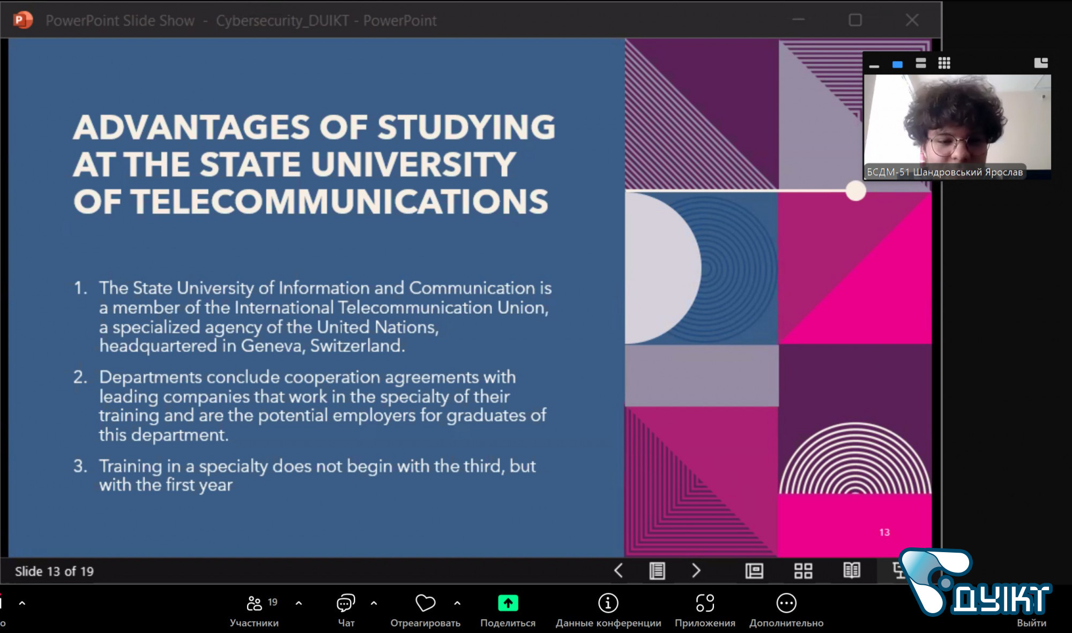Viewport: 1072px width, 633px height.
Task: Click the line 'Departments conclude cooperation agreements with'
Action: pyautogui.click(x=307, y=377)
